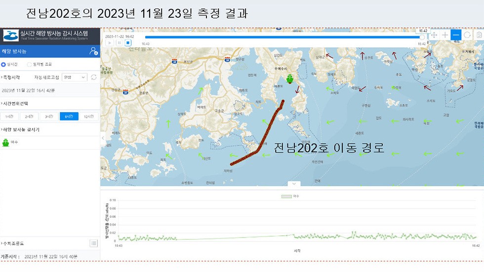Image resolution: width=484 pixels, height=273 pixels.
Task: Open the numerical forecast list icon
Action: click(93, 243)
